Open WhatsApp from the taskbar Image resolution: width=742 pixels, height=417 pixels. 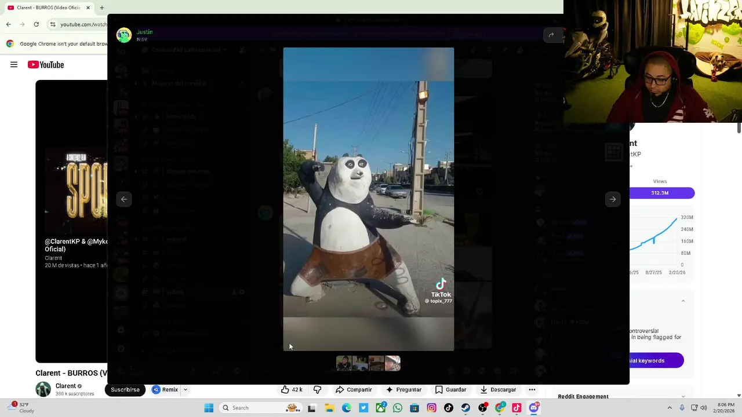397,408
